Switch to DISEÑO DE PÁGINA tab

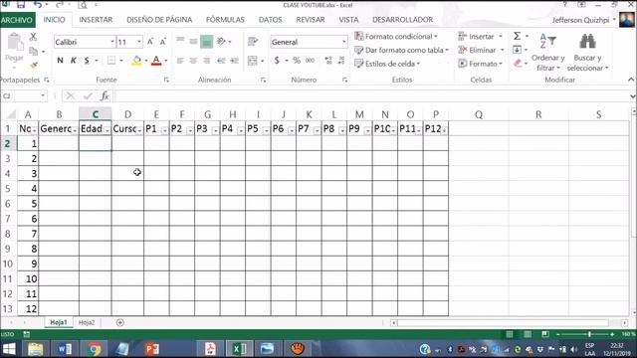tap(159, 20)
